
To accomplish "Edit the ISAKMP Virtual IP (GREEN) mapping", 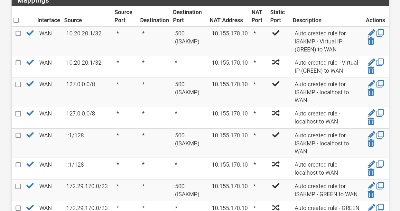I will [371, 33].
